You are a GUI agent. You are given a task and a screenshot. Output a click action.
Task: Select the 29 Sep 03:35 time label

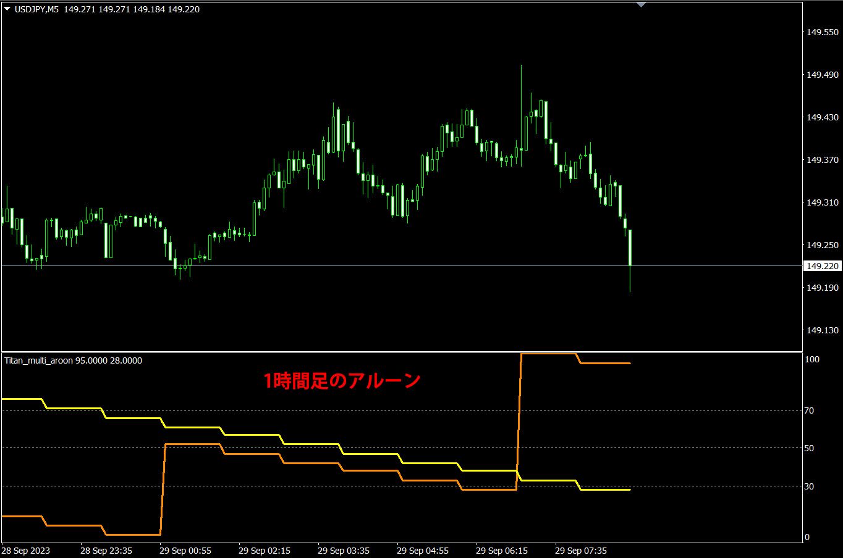[x=344, y=550]
